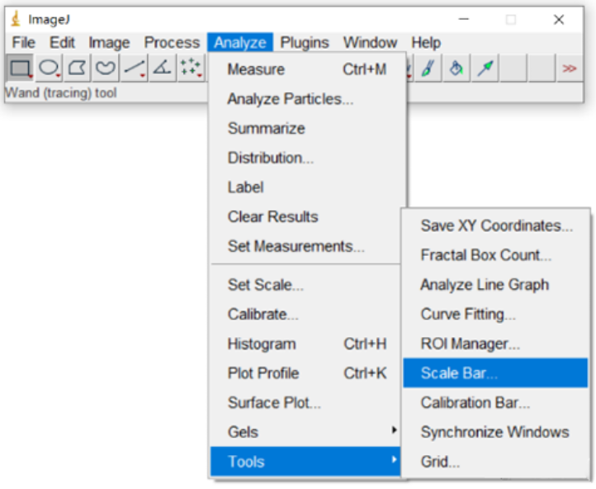Viewport: 596px width, 489px height.
Task: Select the Rectangle selection tool
Action: point(21,69)
